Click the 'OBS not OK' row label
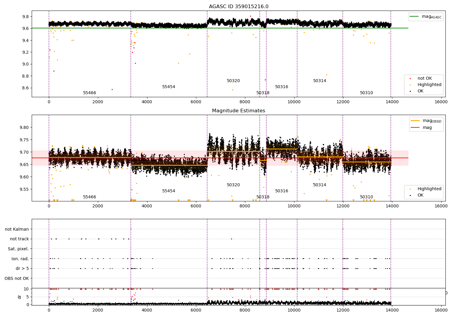Screen dimensions: 453x317 point(17,278)
